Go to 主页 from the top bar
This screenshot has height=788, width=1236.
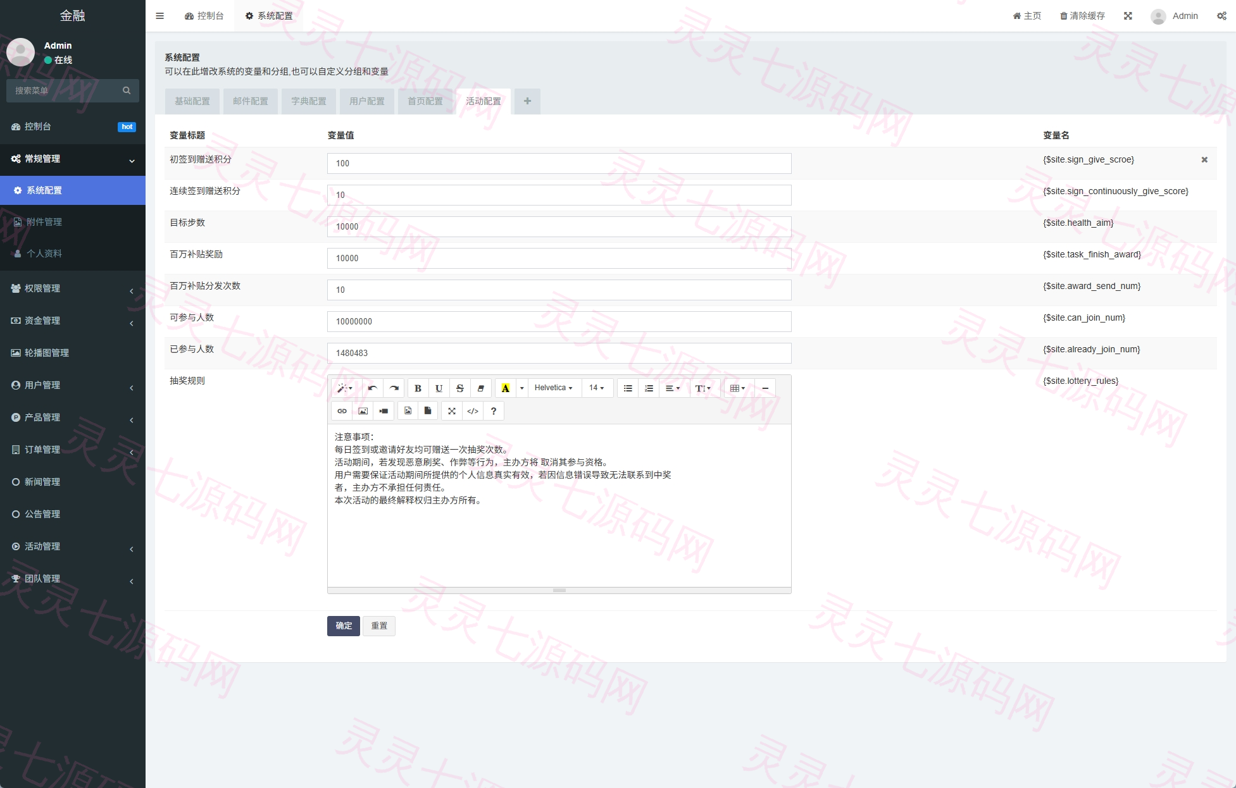1027,16
